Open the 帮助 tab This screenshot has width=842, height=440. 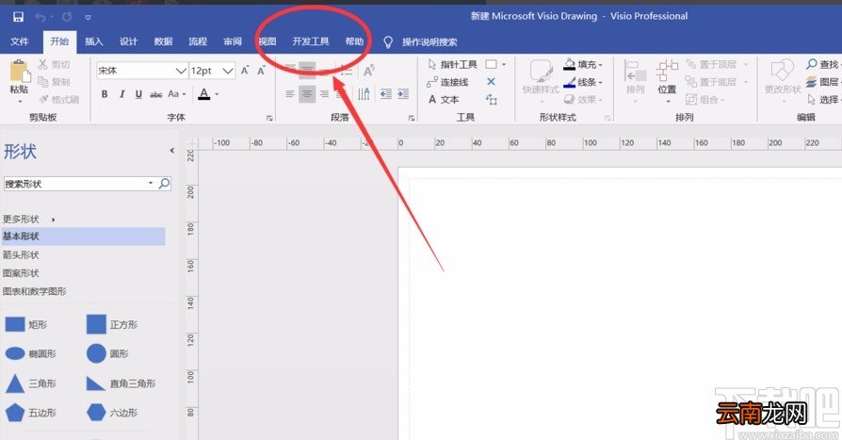(x=354, y=41)
